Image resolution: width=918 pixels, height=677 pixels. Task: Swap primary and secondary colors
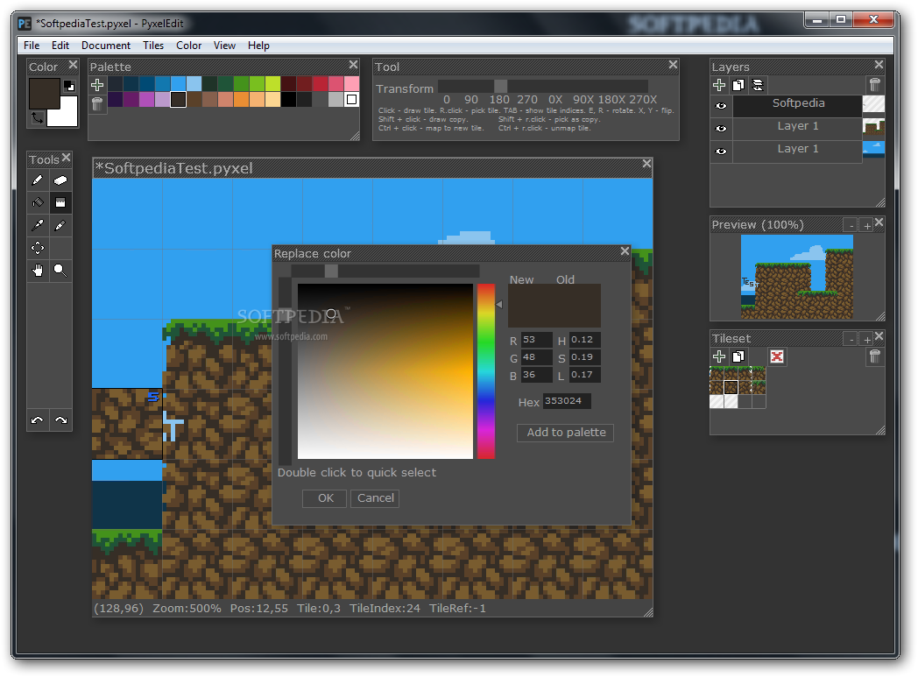pyautogui.click(x=38, y=118)
